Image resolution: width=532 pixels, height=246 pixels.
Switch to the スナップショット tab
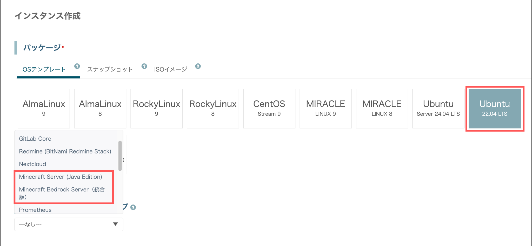[110, 69]
